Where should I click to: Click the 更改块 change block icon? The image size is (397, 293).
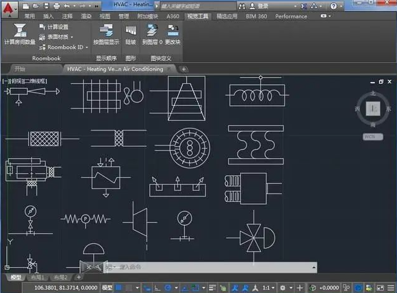[x=172, y=31]
